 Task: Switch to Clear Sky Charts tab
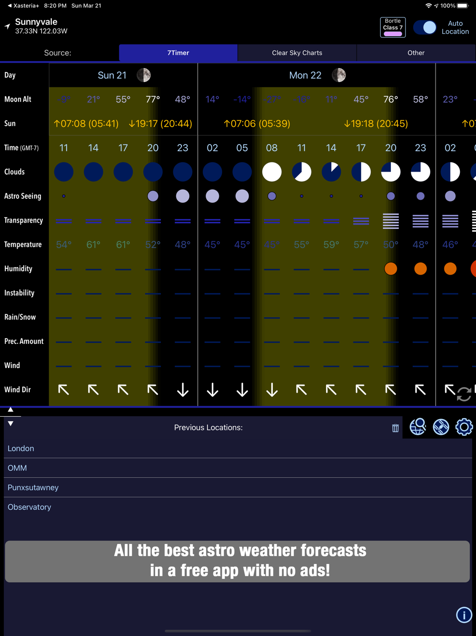[x=297, y=53]
